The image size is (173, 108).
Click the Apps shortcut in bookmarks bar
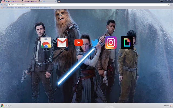pyautogui.click(x=3, y=8)
